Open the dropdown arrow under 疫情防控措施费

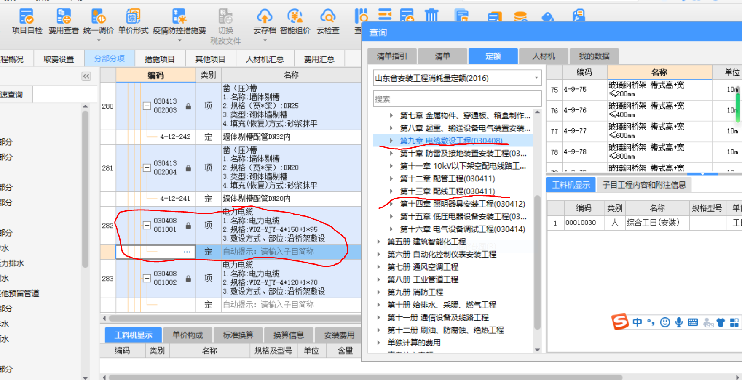(x=179, y=40)
